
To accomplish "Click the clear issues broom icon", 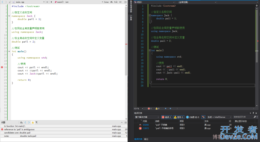I will tap(22, 122).
